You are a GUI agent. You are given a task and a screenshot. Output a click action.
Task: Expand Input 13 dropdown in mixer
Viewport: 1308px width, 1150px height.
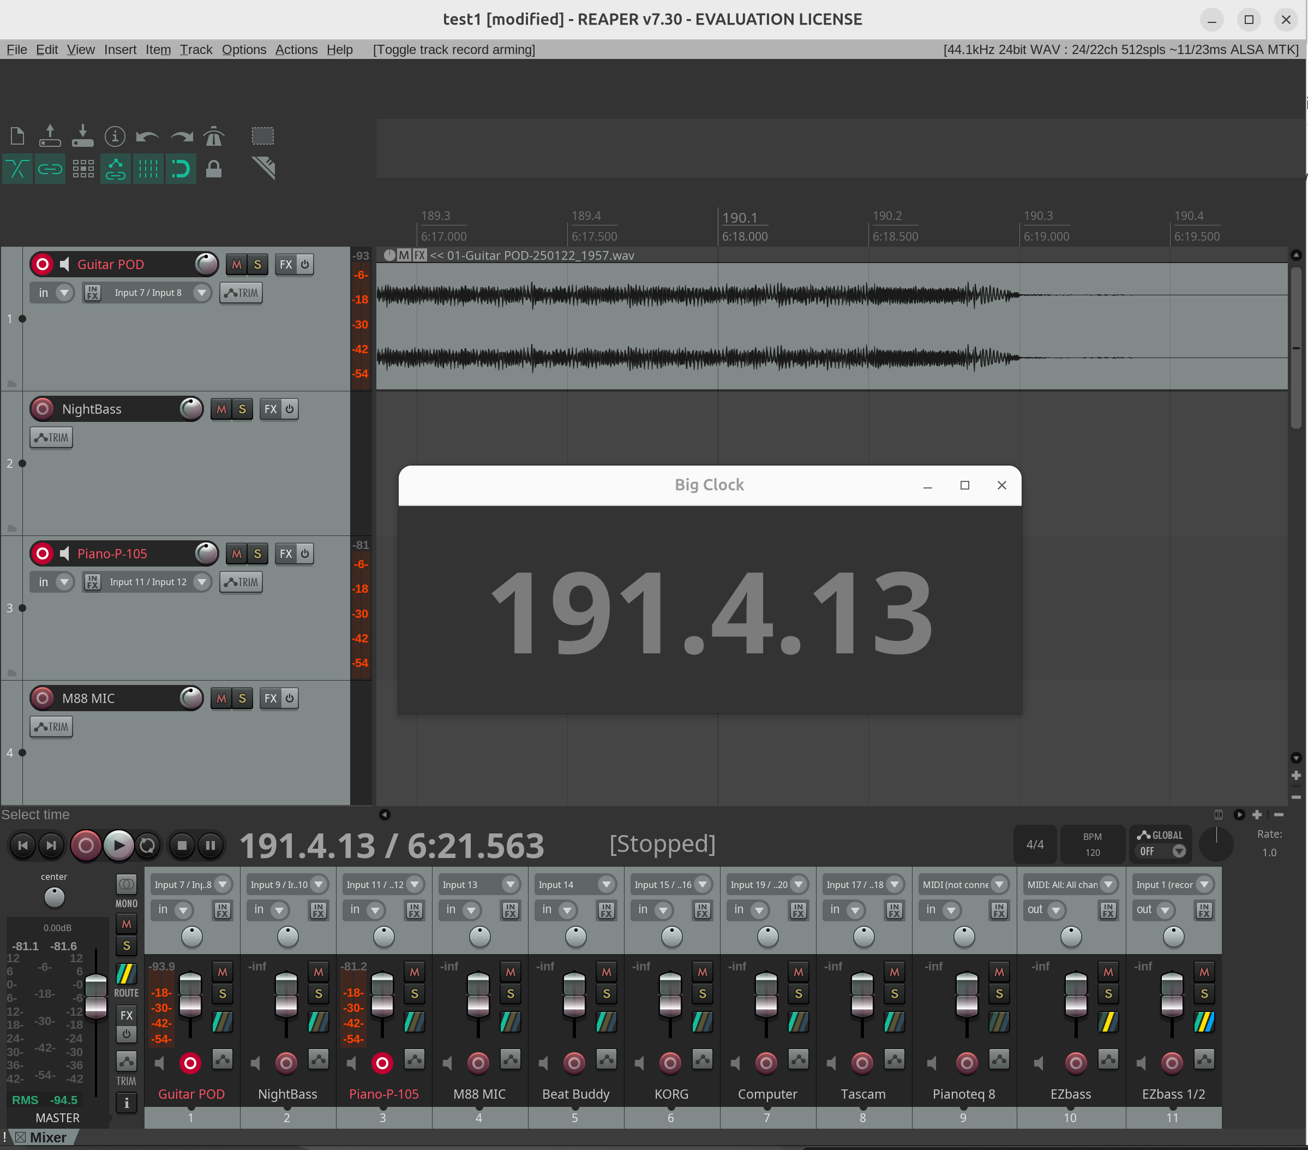click(510, 884)
